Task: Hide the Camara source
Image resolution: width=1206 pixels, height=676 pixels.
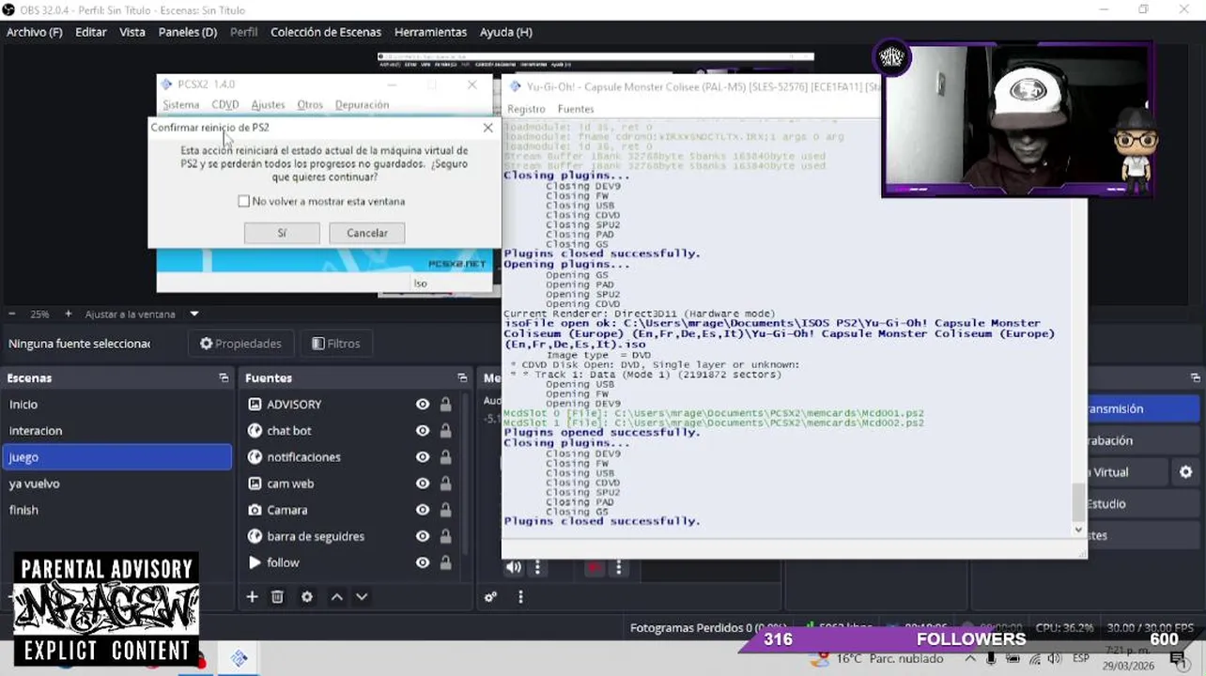Action: tap(423, 510)
